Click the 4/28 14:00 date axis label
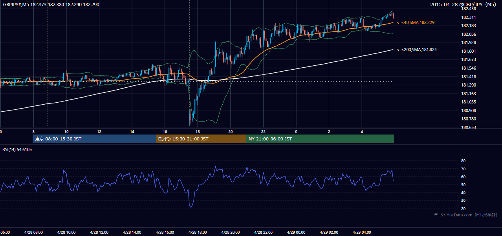The image size is (502, 236). coord(132,232)
